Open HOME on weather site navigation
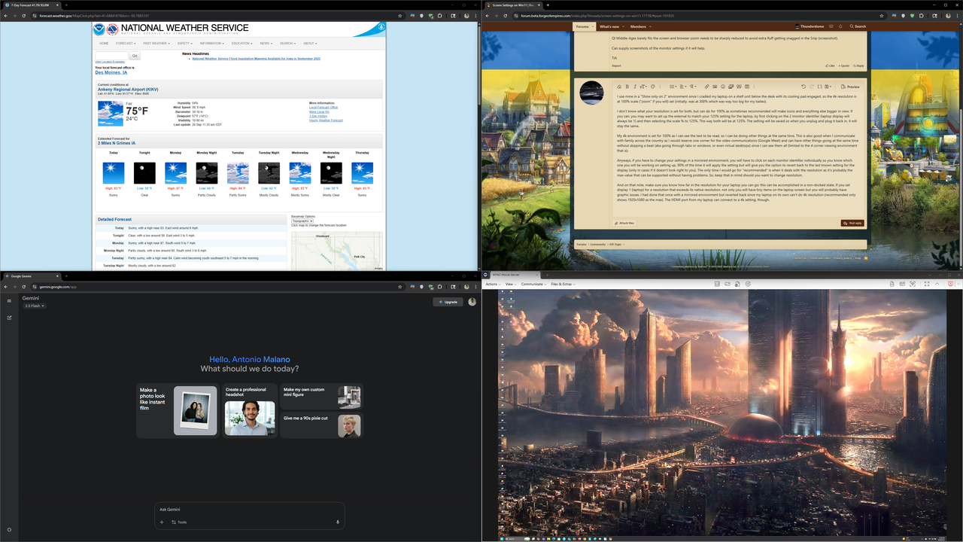This screenshot has height=542, width=963. (105, 44)
